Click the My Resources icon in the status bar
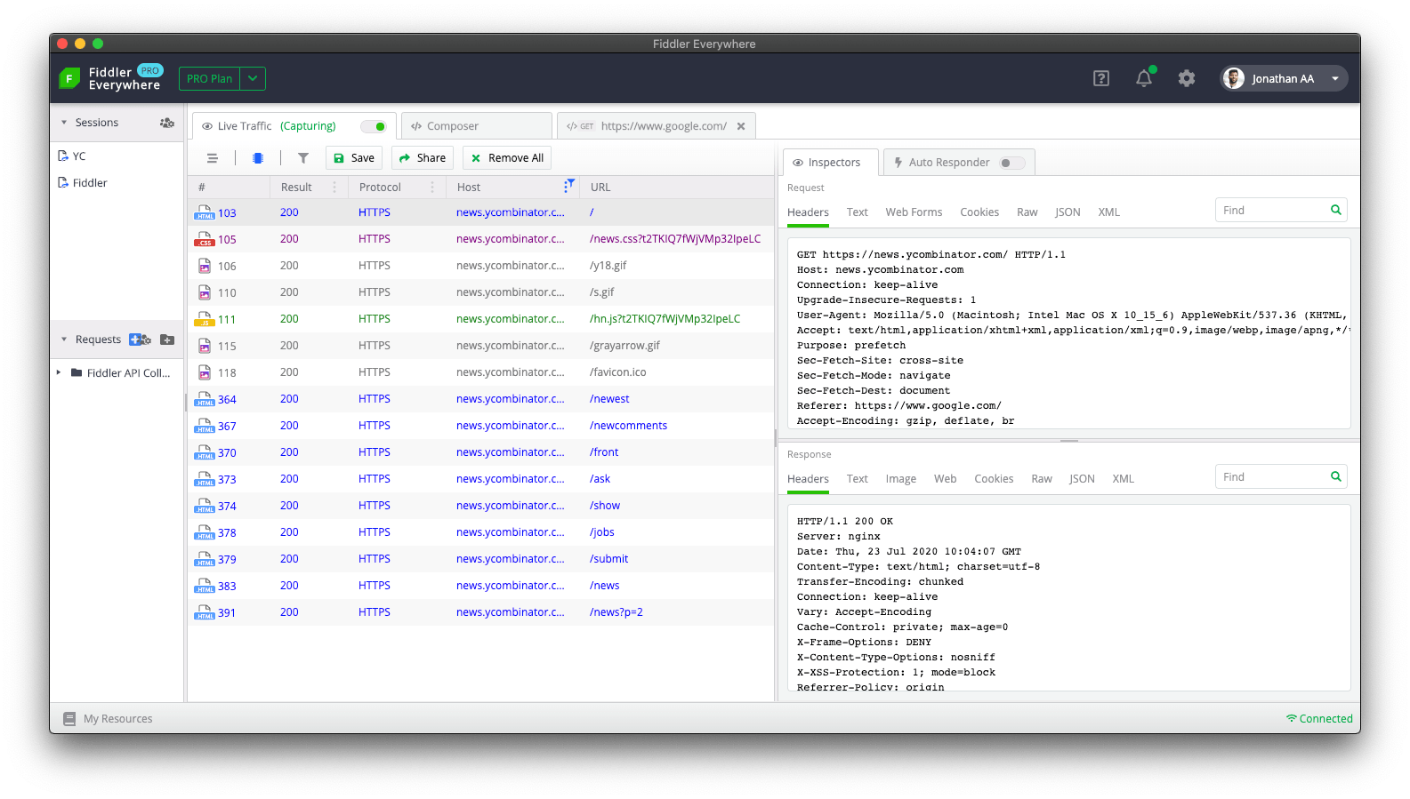This screenshot has height=799, width=1410. [x=69, y=719]
